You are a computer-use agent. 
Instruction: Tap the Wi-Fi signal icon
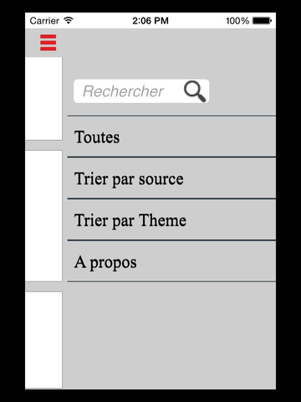[x=69, y=20]
